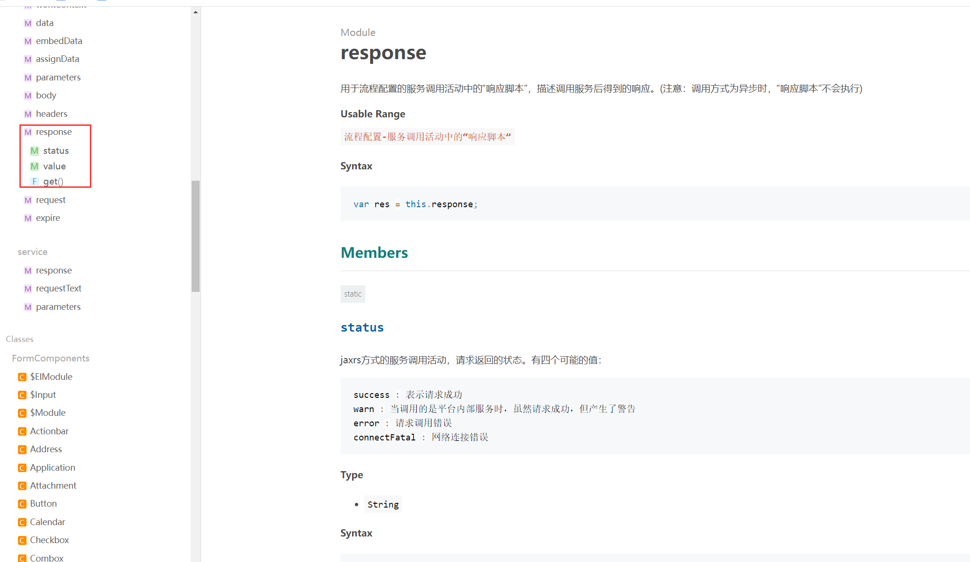This screenshot has height=562, width=970.
Task: Open the embedData module entry
Action: (59, 41)
